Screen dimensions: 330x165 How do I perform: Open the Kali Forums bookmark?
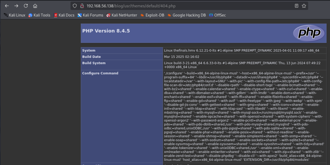(90, 15)
